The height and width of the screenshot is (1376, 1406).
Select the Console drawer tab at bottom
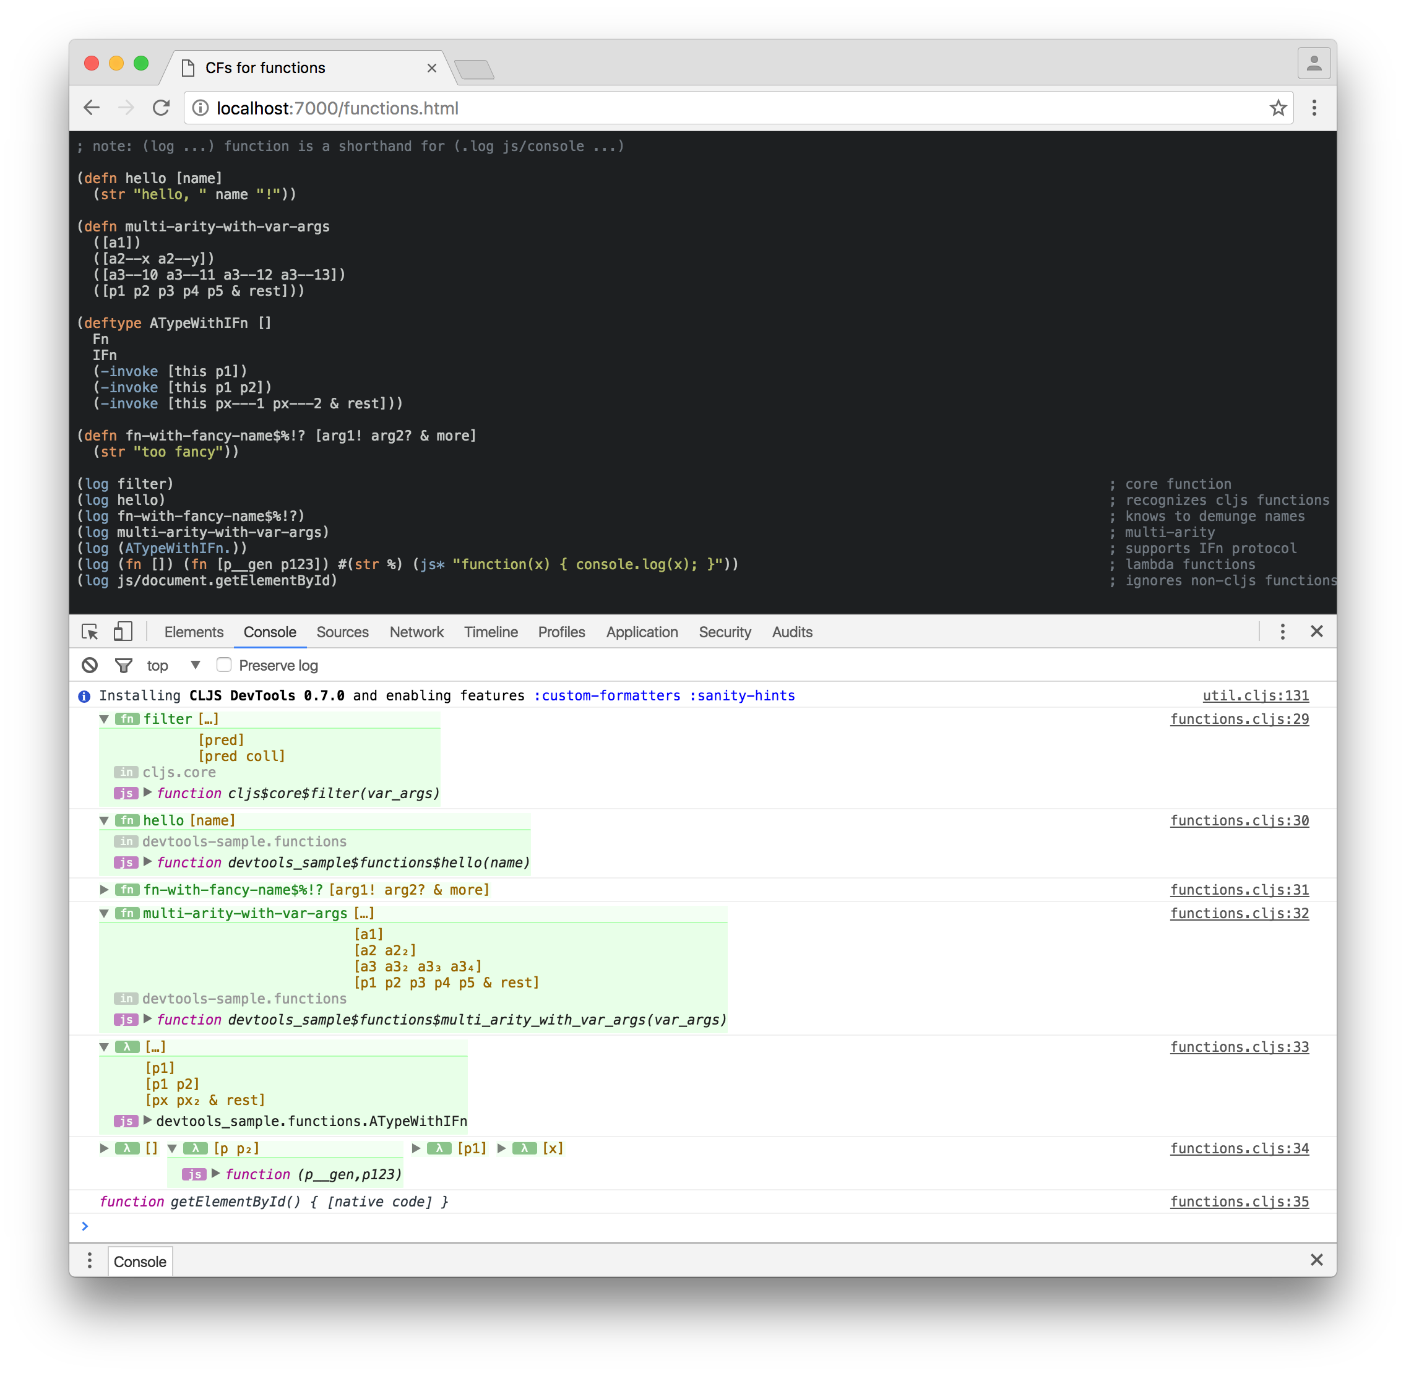[140, 1261]
